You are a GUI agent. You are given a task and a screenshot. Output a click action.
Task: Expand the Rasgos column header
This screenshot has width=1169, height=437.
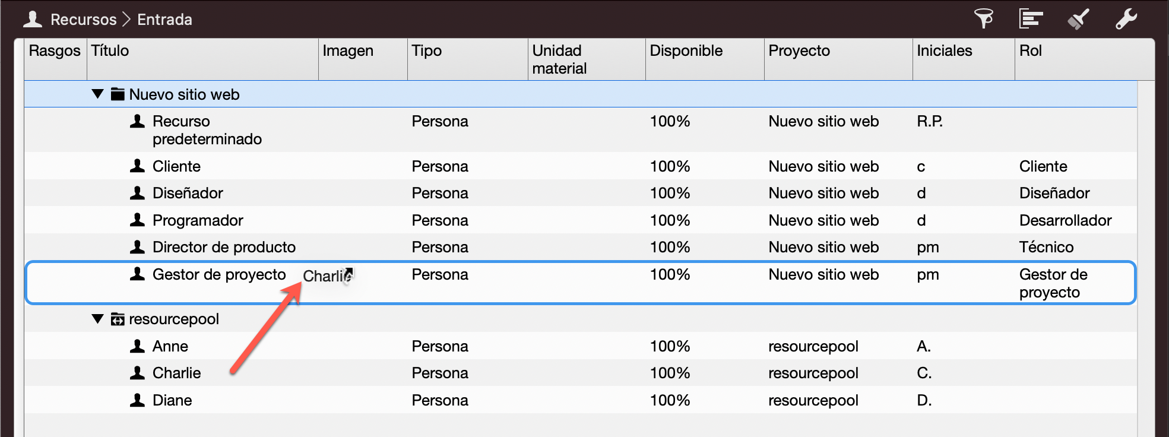tap(54, 51)
